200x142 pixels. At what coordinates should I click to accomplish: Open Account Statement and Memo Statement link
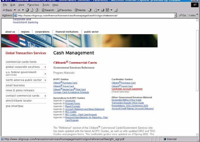(x=85, y=109)
